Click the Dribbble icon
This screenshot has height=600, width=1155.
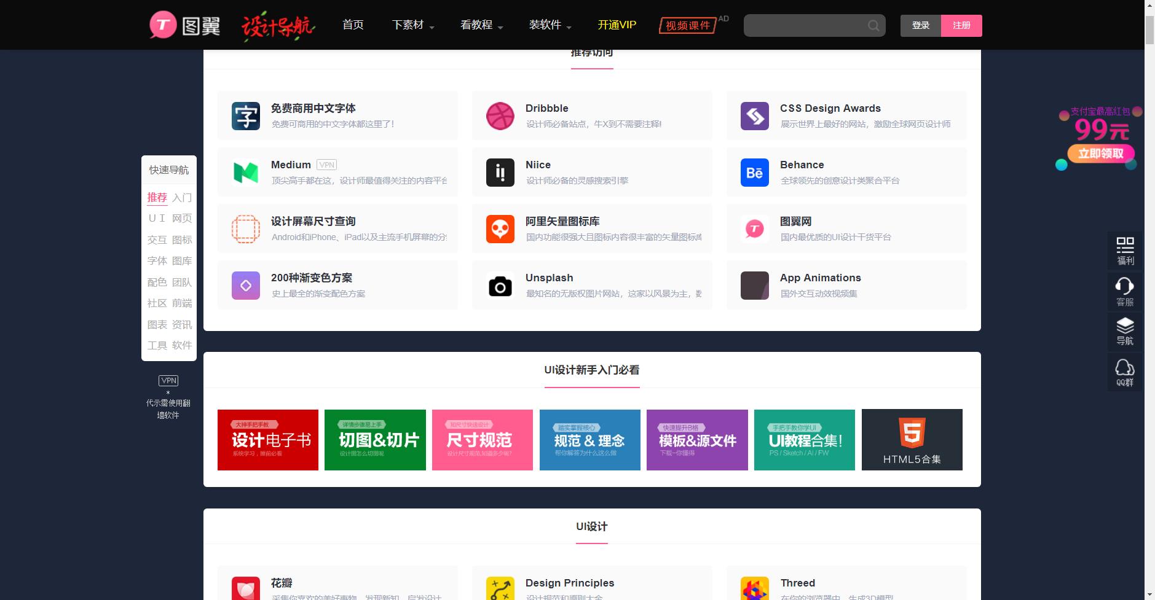tap(500, 115)
